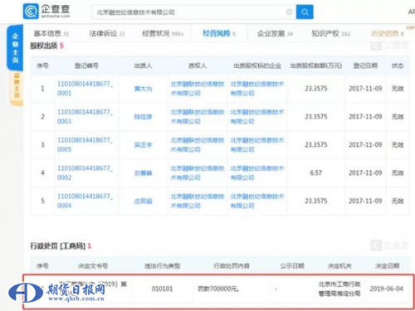Open the pledgee company link in row 3
This screenshot has height=311, width=415.
tap(198, 144)
